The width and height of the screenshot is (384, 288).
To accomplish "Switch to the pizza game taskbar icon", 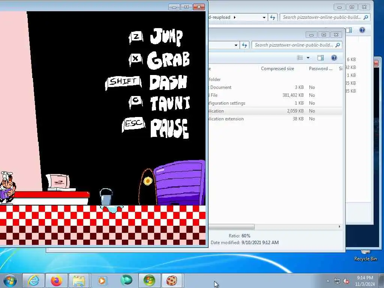I will (x=172, y=280).
